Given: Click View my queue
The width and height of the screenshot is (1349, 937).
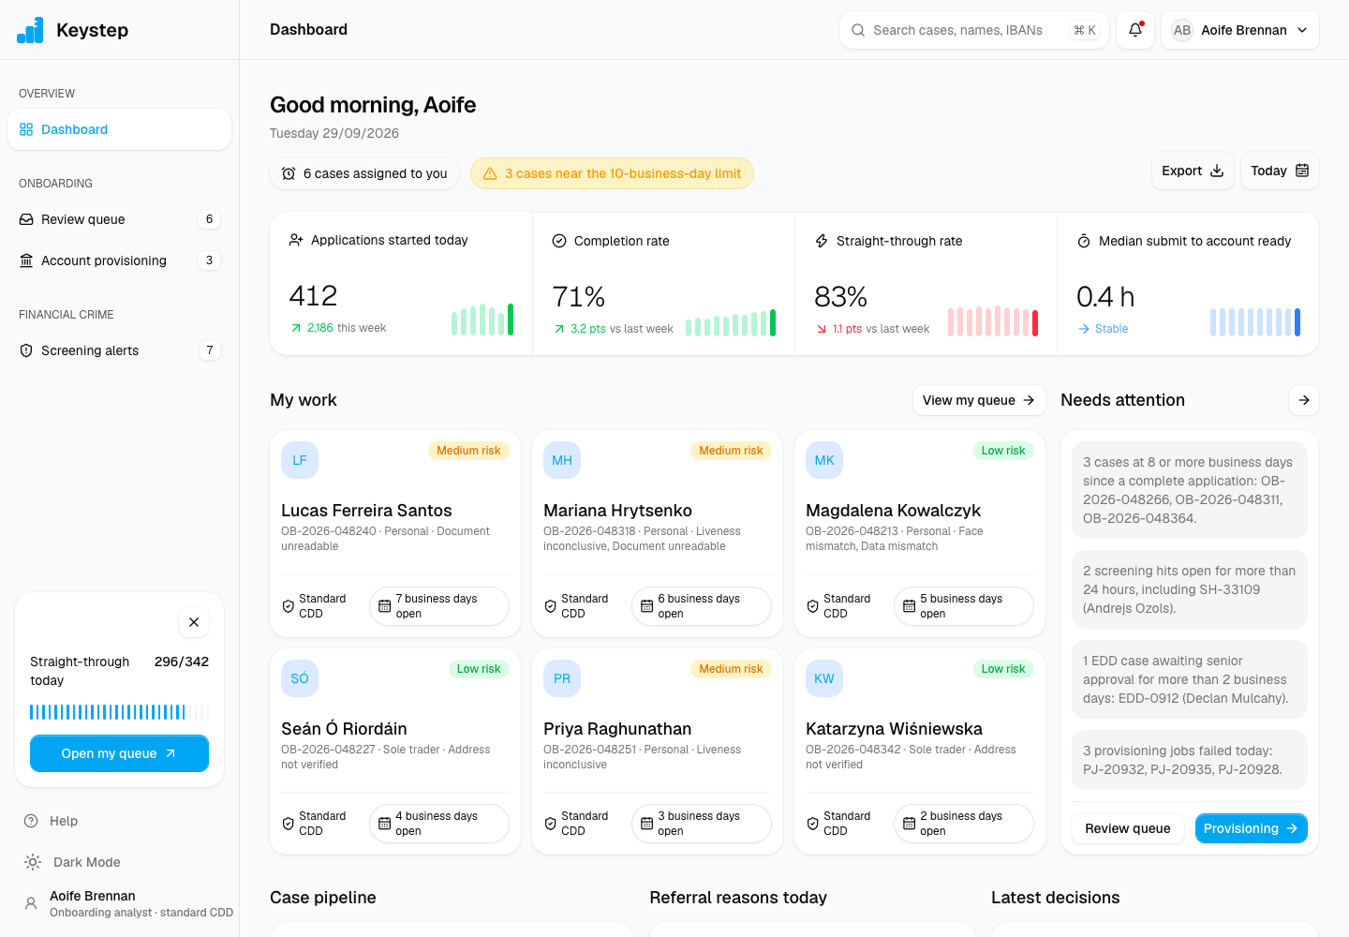Looking at the screenshot, I should pos(979,400).
